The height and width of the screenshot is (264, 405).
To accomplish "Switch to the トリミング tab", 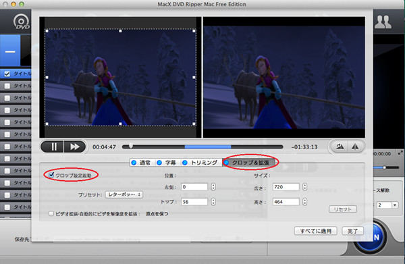I will (x=200, y=163).
